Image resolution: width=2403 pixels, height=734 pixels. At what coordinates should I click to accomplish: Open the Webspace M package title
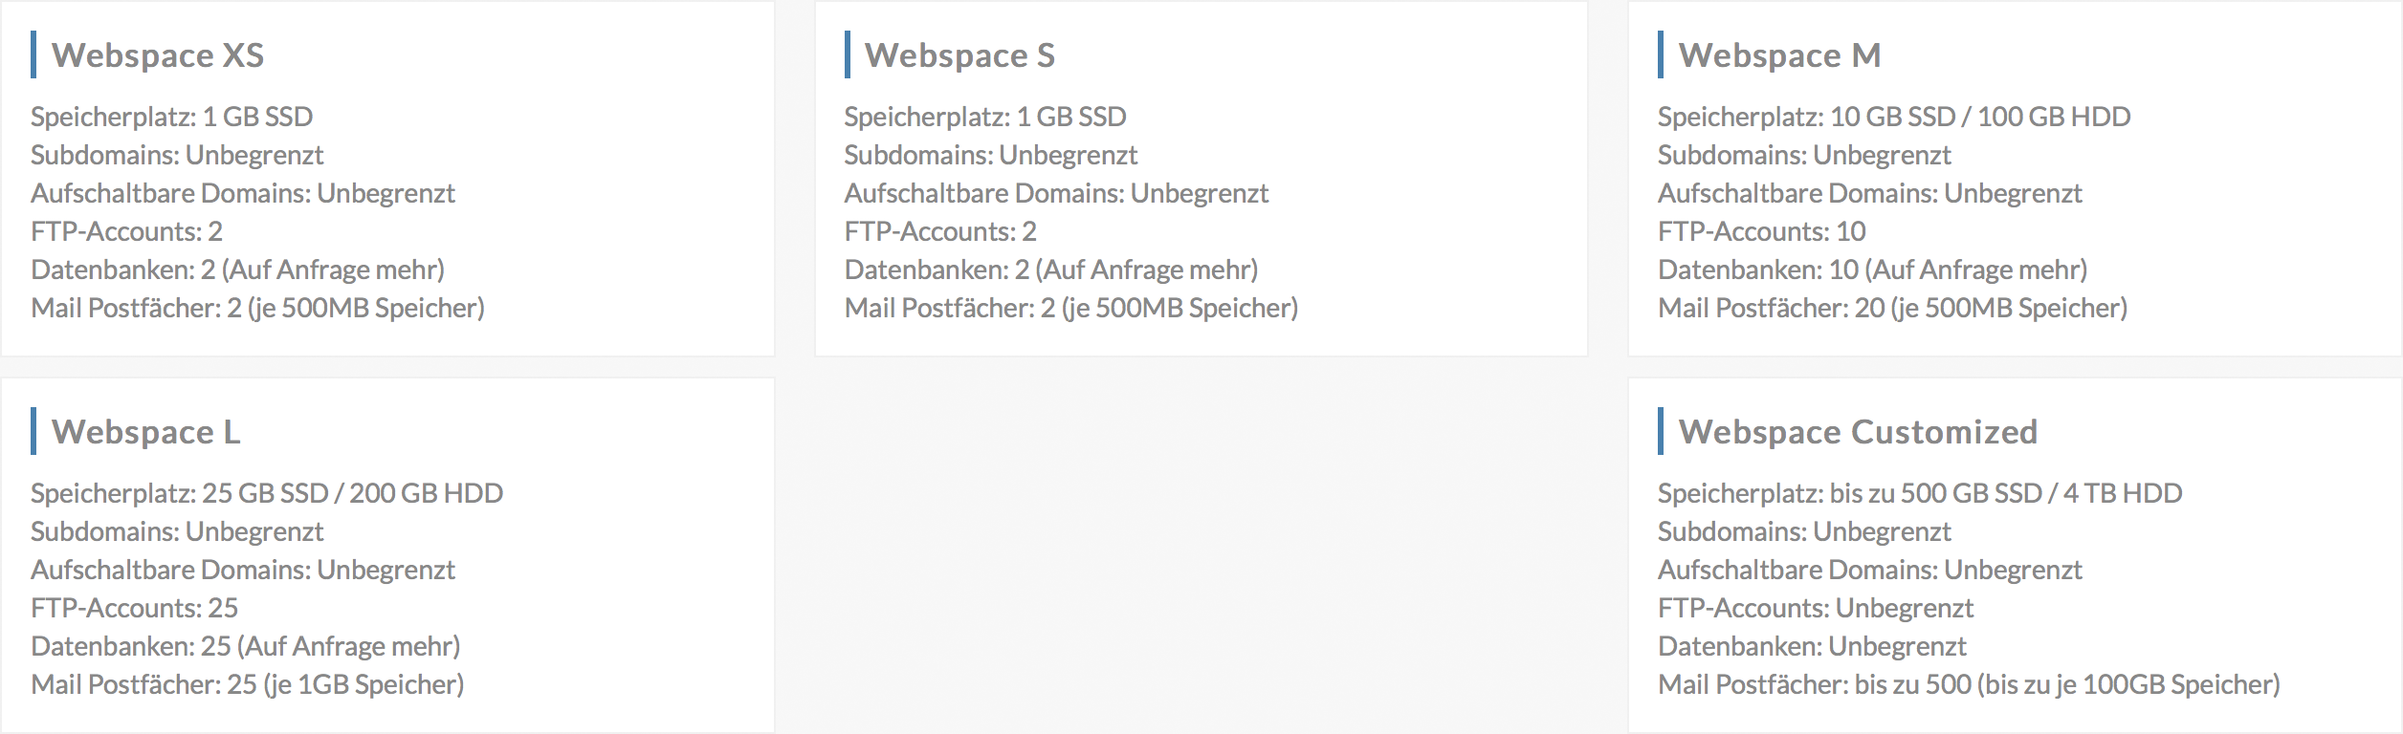click(x=1779, y=55)
